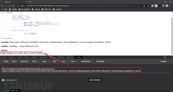Image resolution: width=173 pixels, height=92 pixels.
Task: Expand the SSTI dropdown
Action: [74, 61]
